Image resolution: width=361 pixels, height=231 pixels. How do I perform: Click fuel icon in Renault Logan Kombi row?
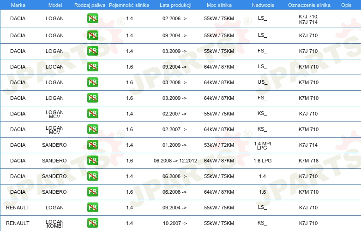92,223
